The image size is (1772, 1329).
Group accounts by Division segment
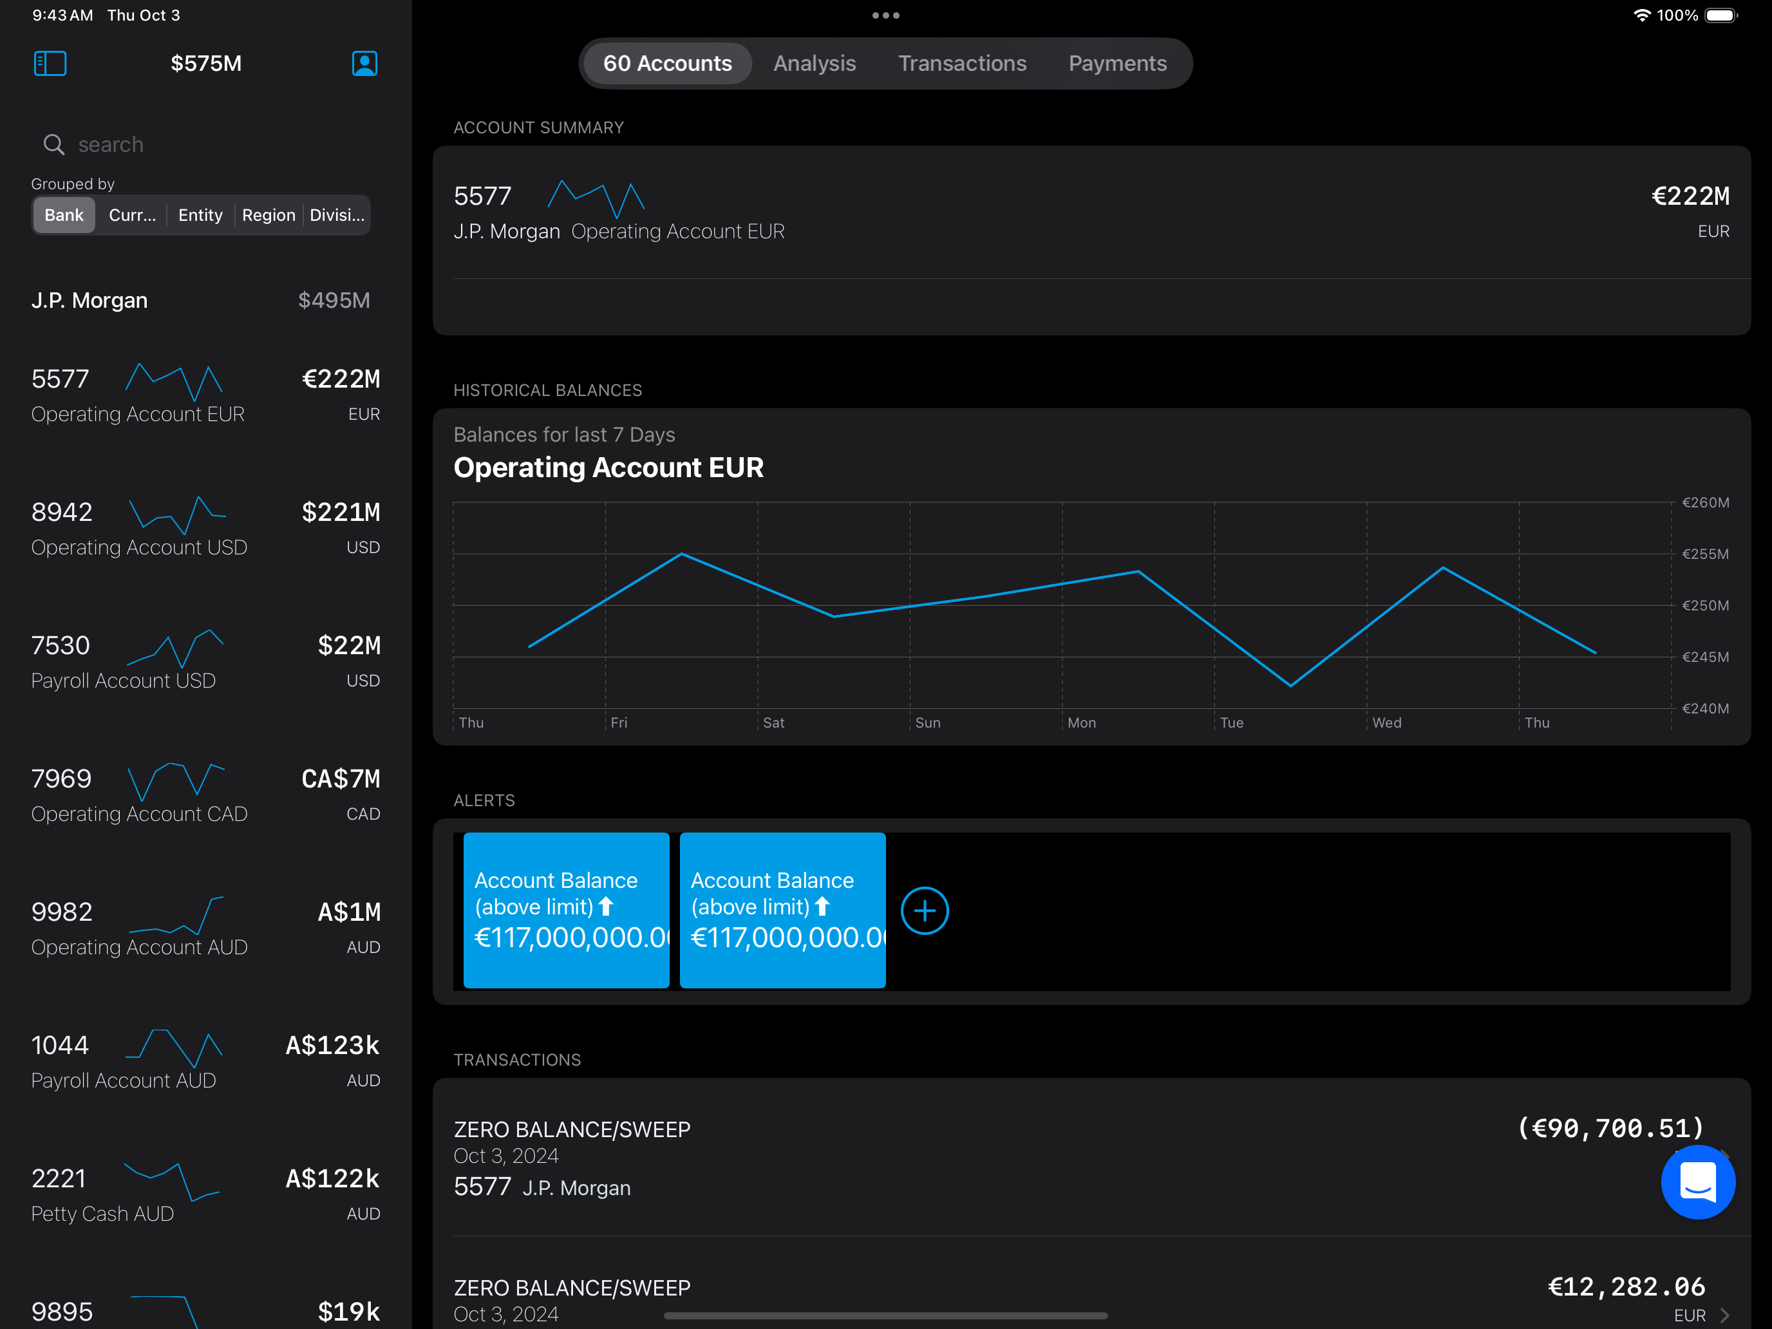pyautogui.click(x=337, y=214)
